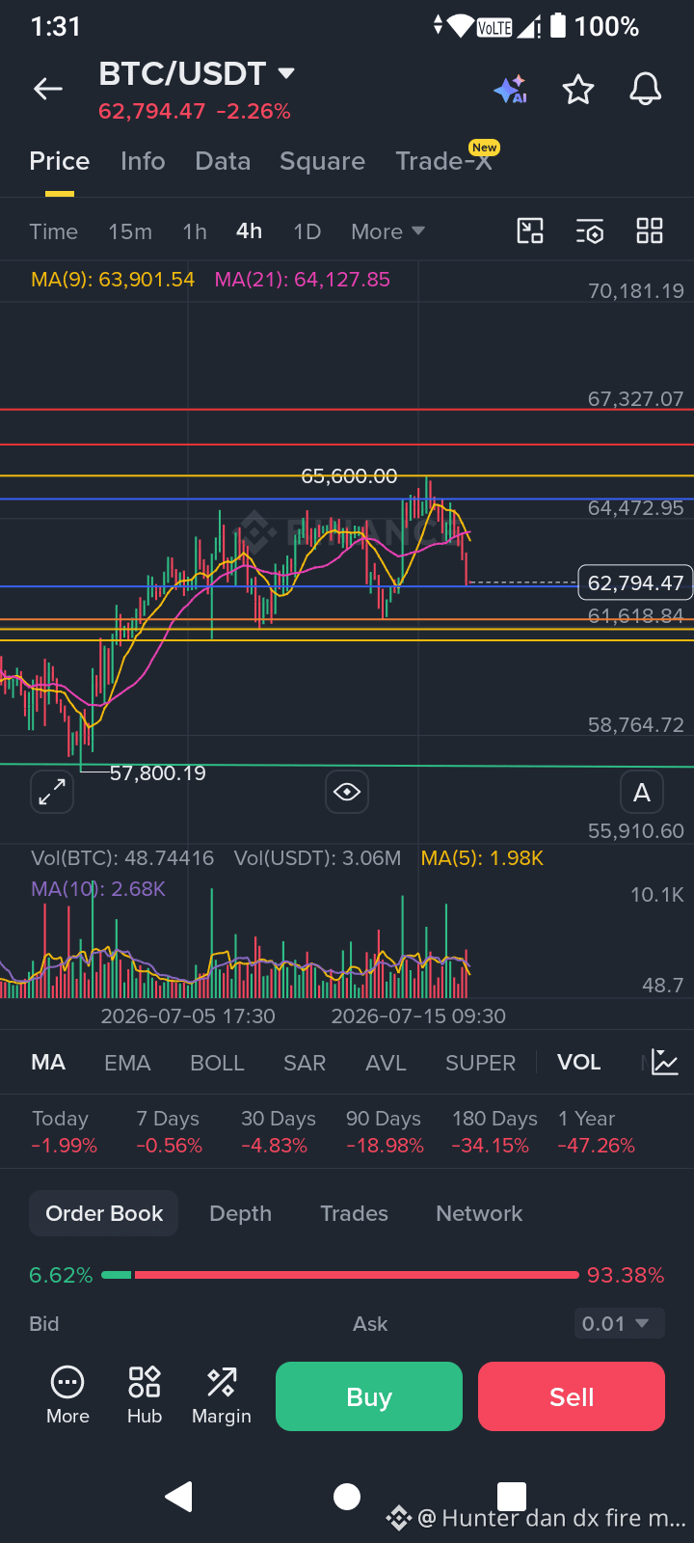Tap the MA(9) 63,901.54 legend

pos(113,280)
